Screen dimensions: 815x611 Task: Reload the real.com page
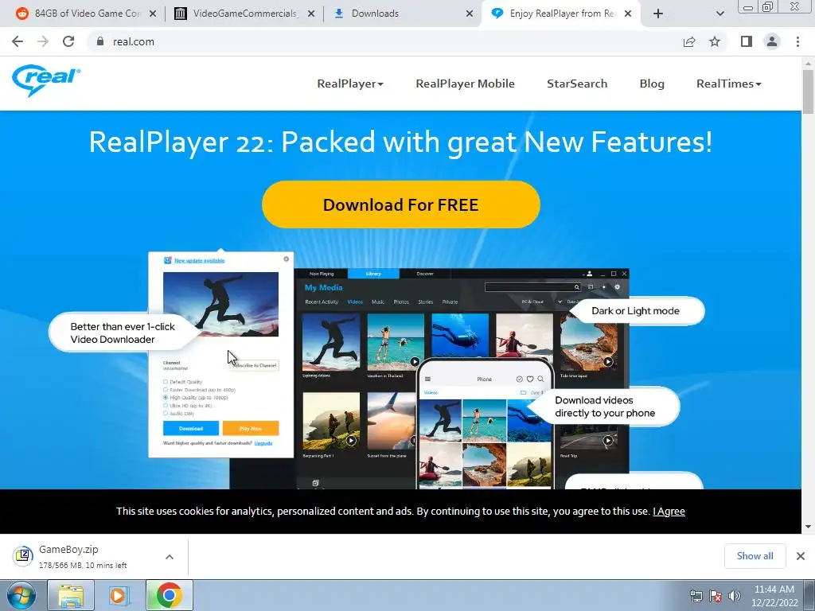(68, 41)
